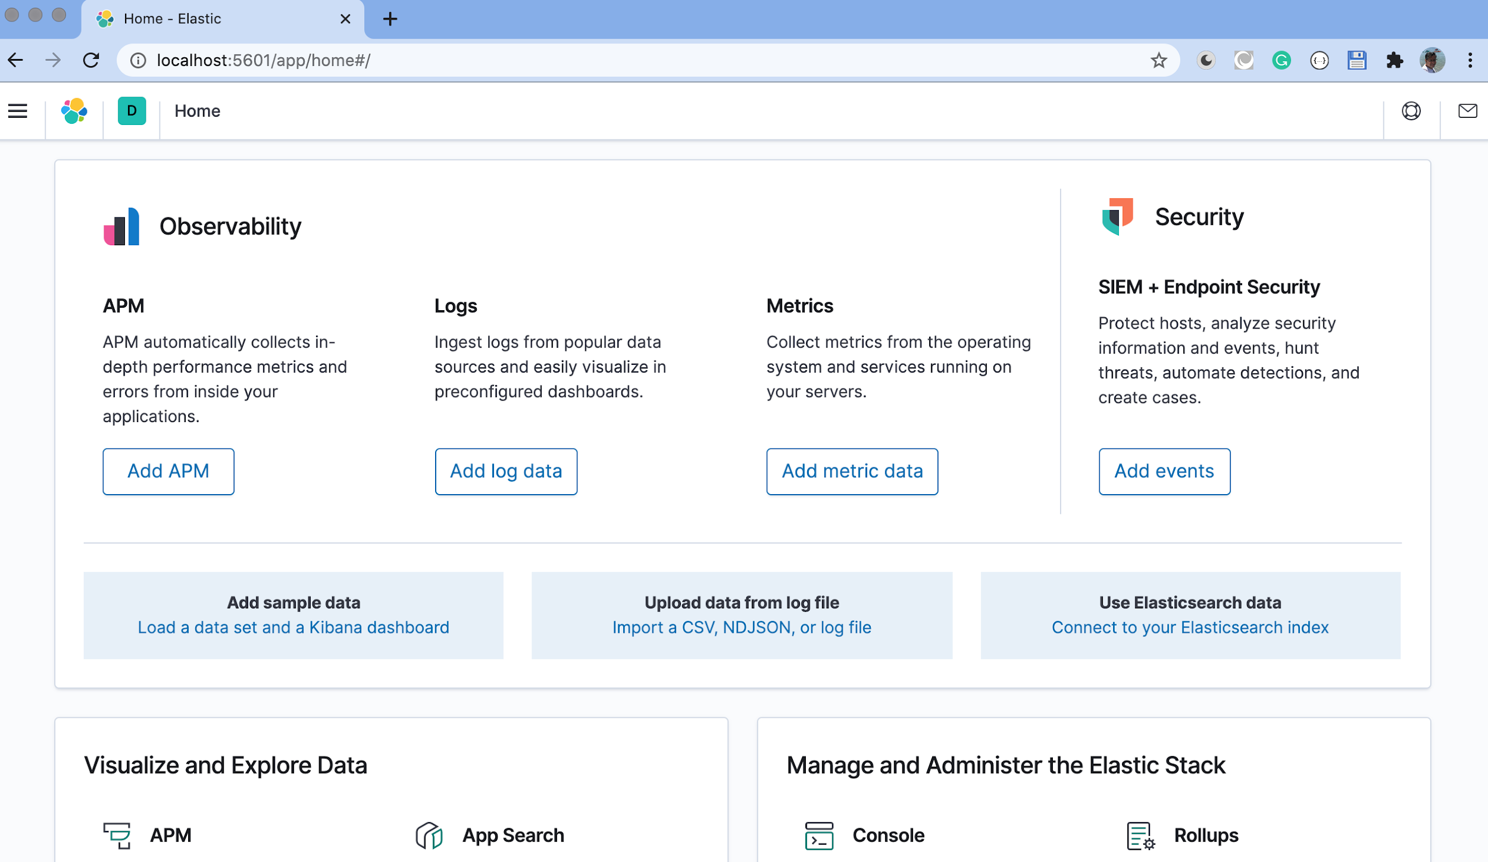1488x862 pixels.
Task: Click the 'Add log data' button
Action: coord(506,471)
